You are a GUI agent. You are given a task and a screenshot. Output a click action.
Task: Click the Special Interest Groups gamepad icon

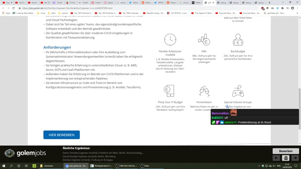click(x=238, y=91)
